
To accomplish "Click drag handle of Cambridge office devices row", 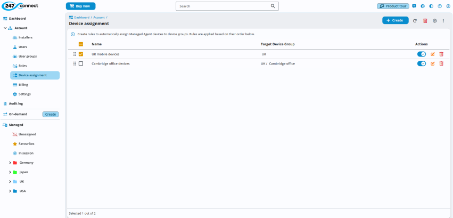I will pyautogui.click(x=75, y=63).
